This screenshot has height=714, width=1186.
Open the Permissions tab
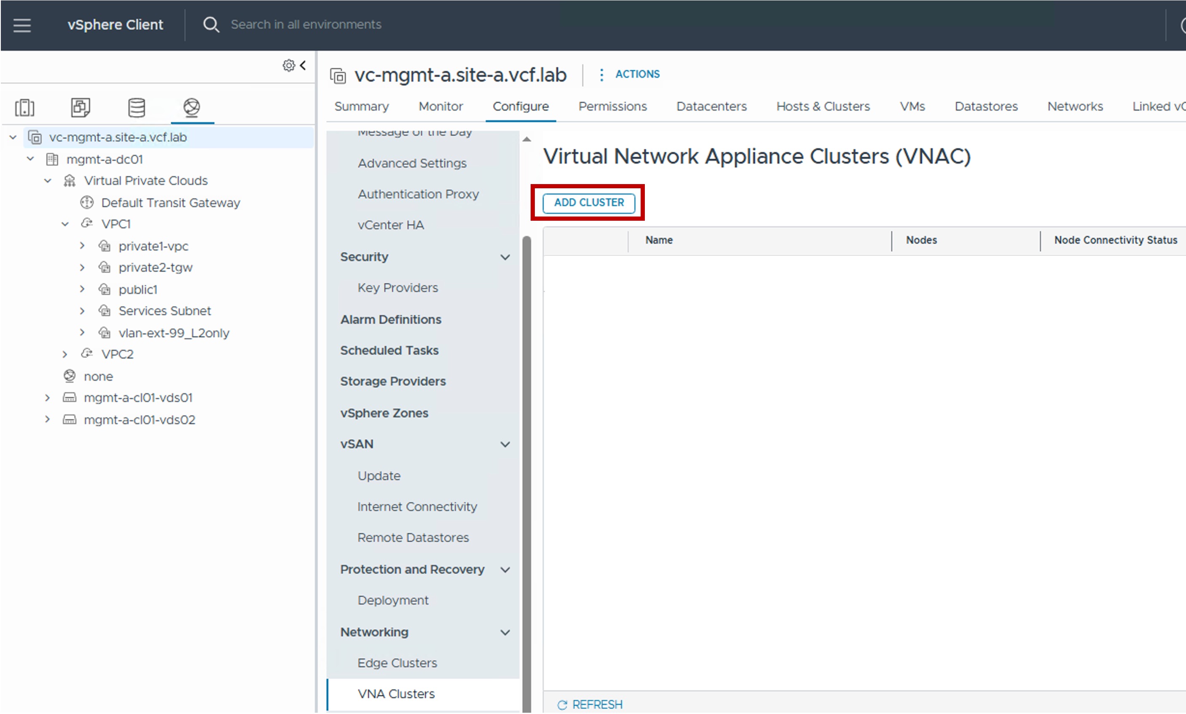tap(613, 106)
